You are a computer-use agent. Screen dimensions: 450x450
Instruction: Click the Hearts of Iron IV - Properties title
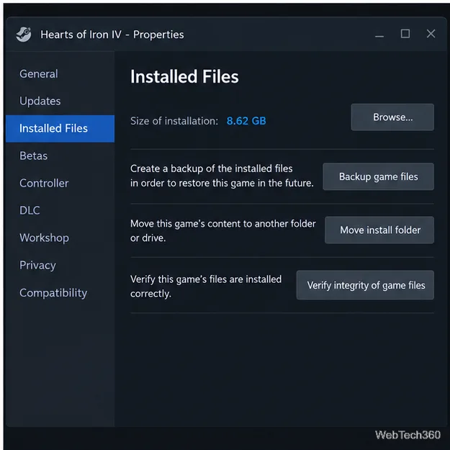[x=112, y=35]
